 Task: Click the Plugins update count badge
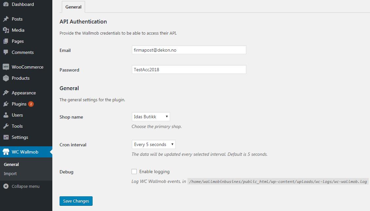pos(31,104)
